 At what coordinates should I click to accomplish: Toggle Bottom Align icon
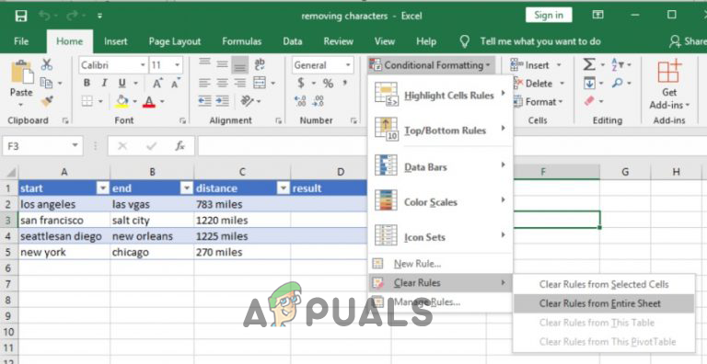(240, 65)
